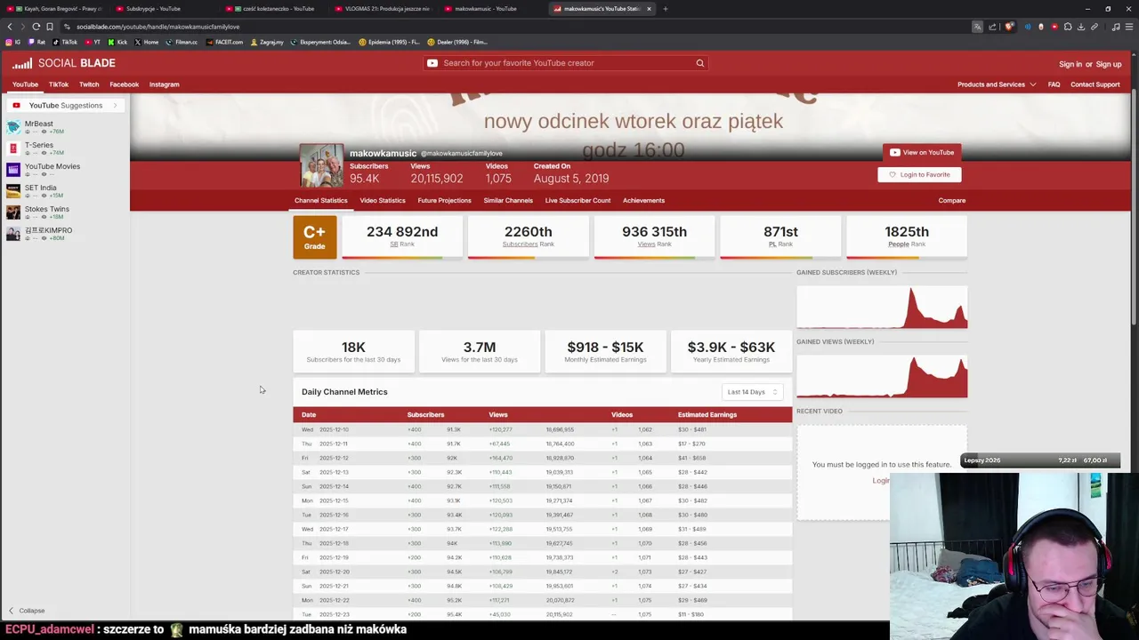Viewport: 1139px width, 640px height.
Task: Click the Gained Subscribers weekly chart
Action: tap(882, 307)
